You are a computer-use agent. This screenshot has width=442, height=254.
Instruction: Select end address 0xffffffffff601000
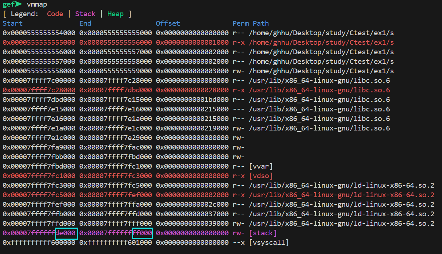pos(116,243)
